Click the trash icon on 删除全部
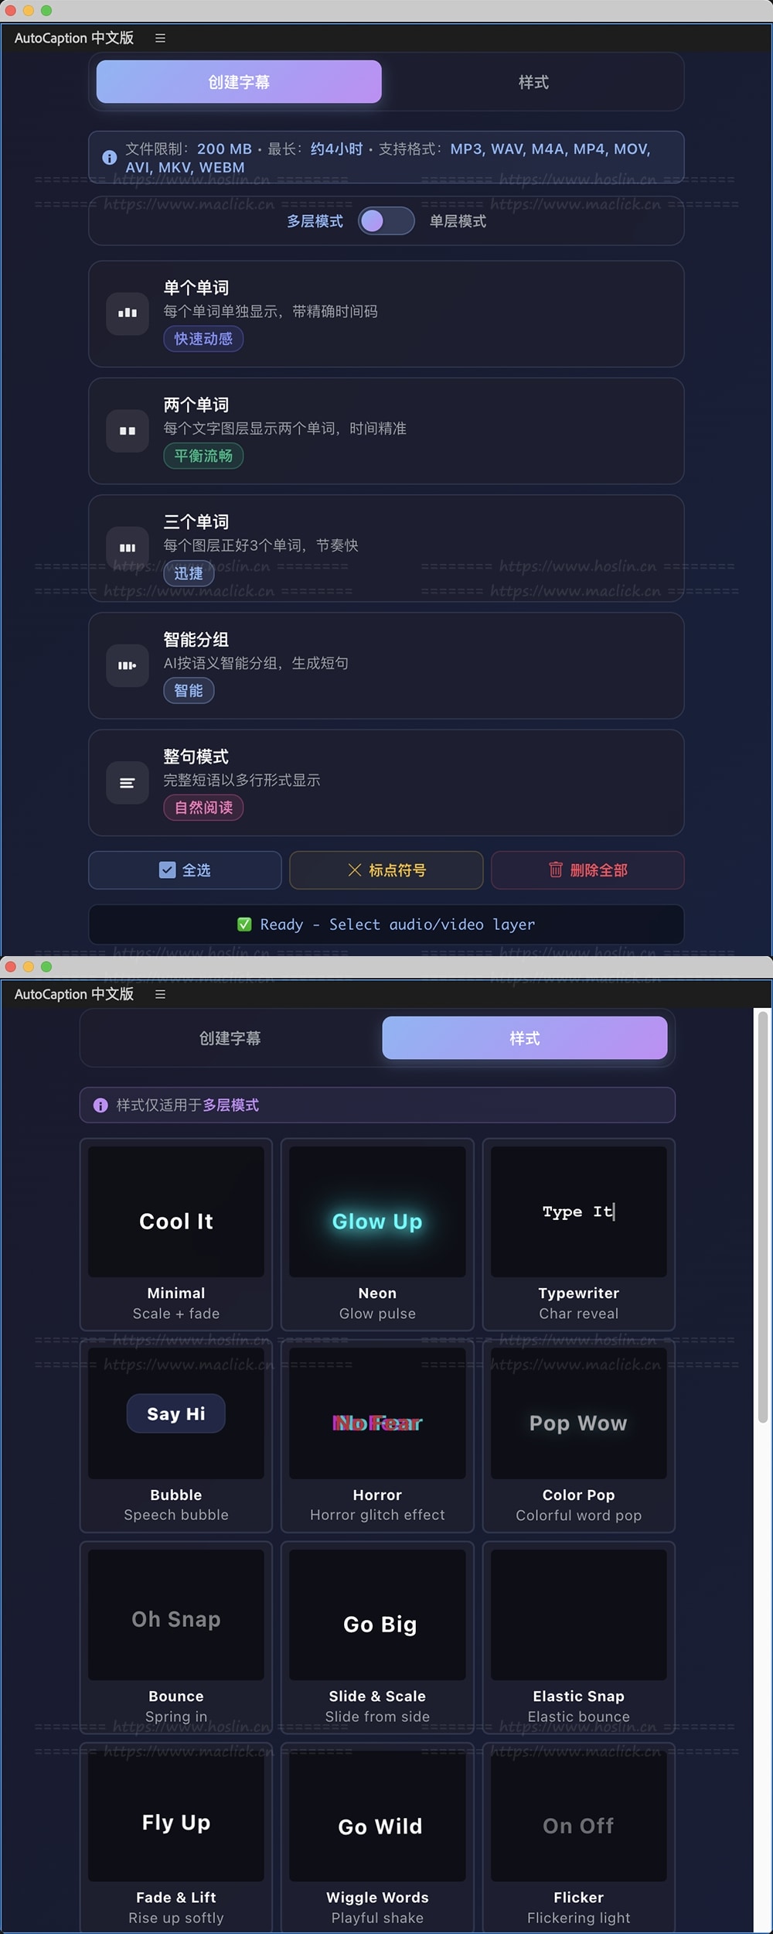773x1934 pixels. click(x=556, y=870)
